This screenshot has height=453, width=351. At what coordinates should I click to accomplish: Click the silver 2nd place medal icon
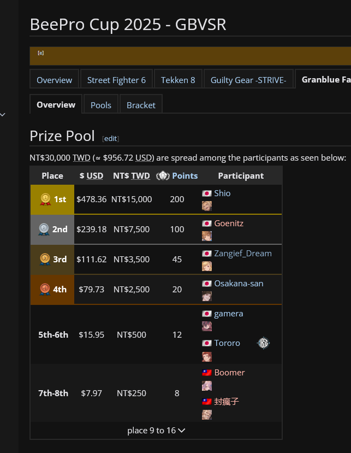pos(44,230)
